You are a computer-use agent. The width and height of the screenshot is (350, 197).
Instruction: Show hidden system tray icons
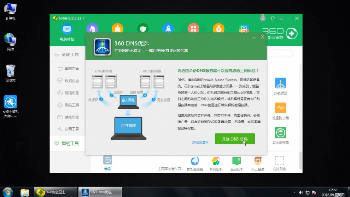point(294,193)
